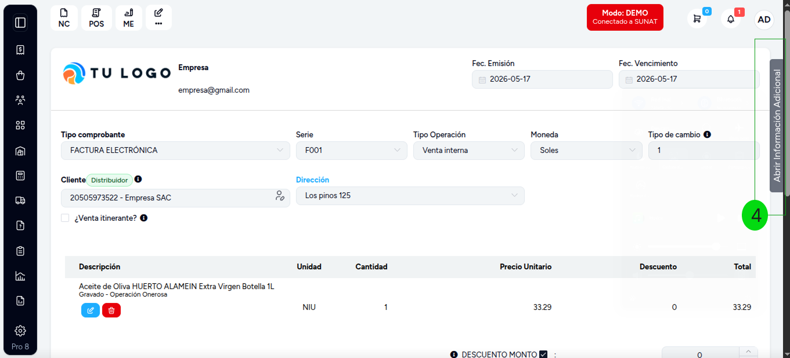Open Moneda Soles dropdown
This screenshot has width=790, height=358.
tap(586, 151)
